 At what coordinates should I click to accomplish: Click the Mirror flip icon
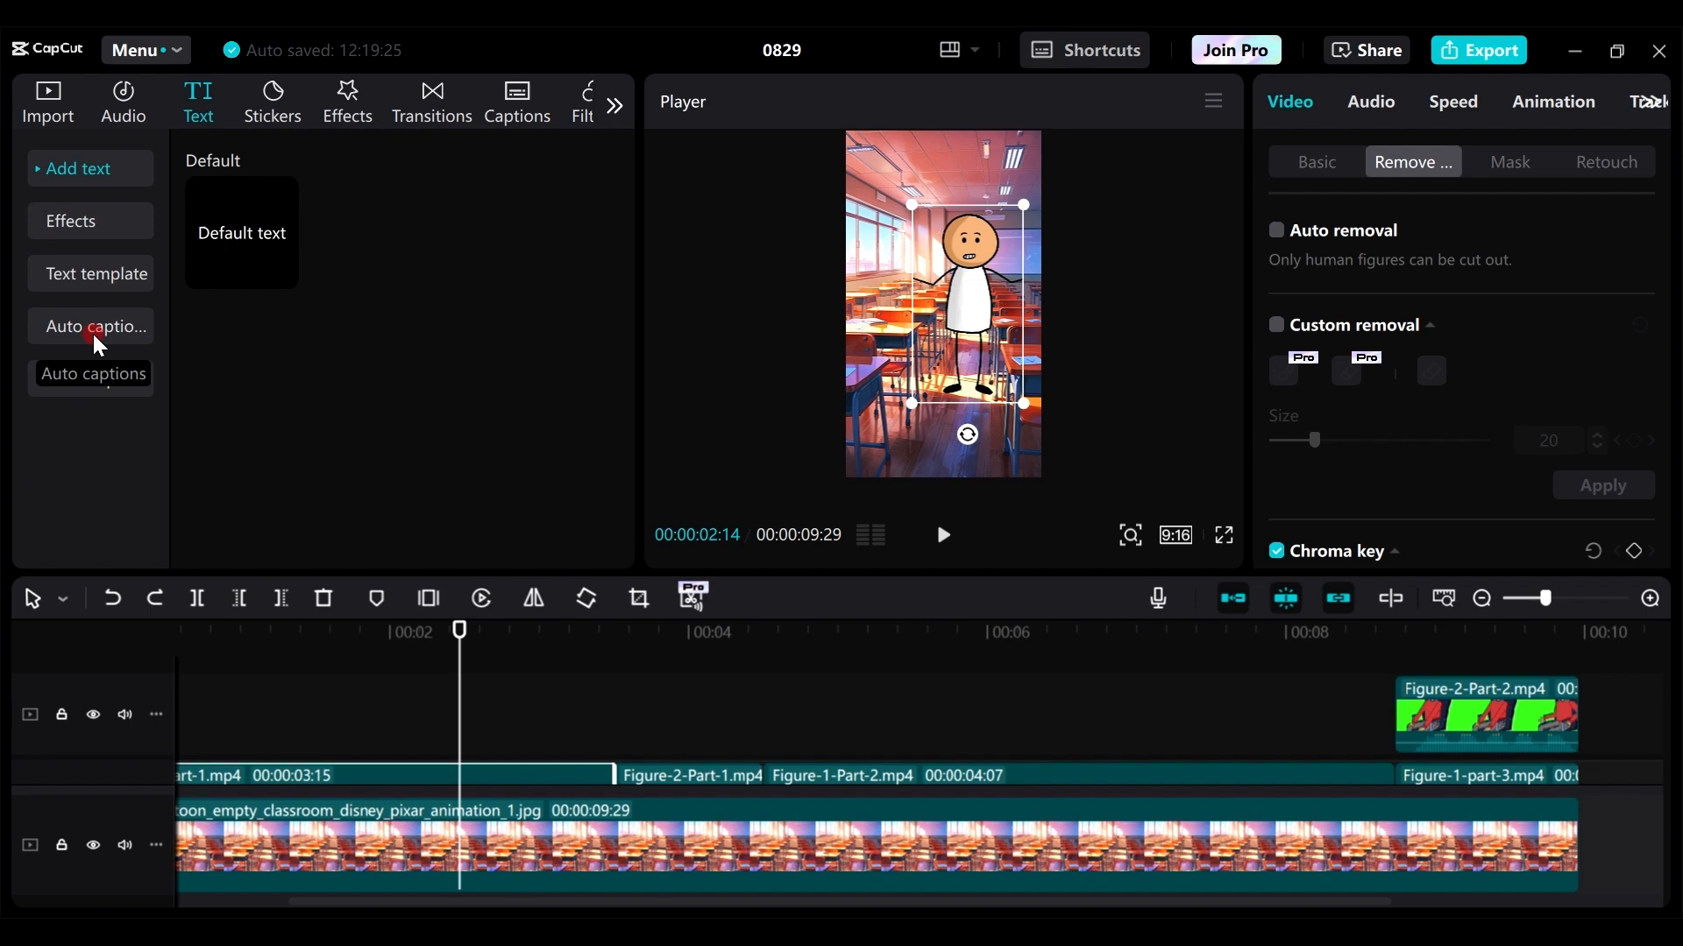[534, 598]
